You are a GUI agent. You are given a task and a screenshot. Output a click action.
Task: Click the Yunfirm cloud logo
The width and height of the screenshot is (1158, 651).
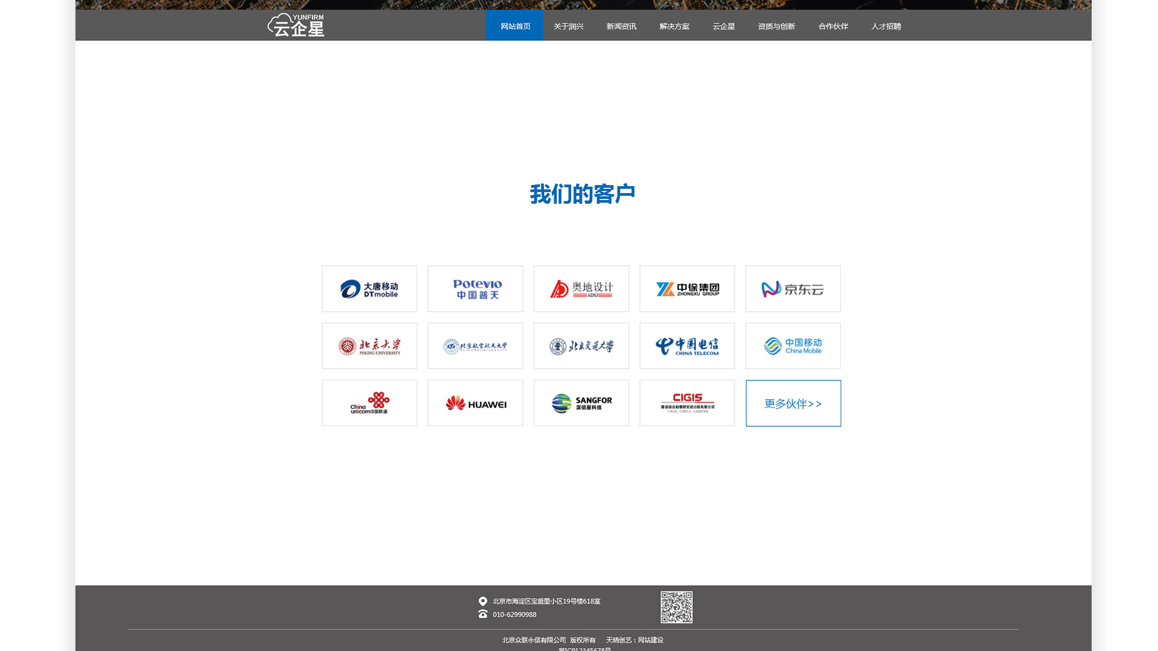pyautogui.click(x=296, y=25)
